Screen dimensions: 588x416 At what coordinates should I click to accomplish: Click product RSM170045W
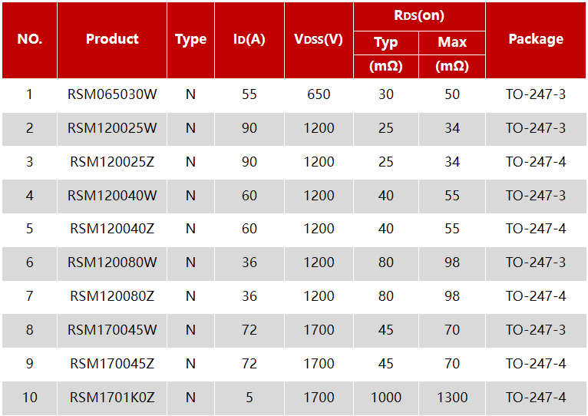[x=112, y=330]
